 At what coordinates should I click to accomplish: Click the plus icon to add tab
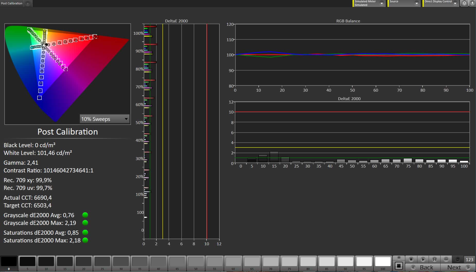[28, 3]
